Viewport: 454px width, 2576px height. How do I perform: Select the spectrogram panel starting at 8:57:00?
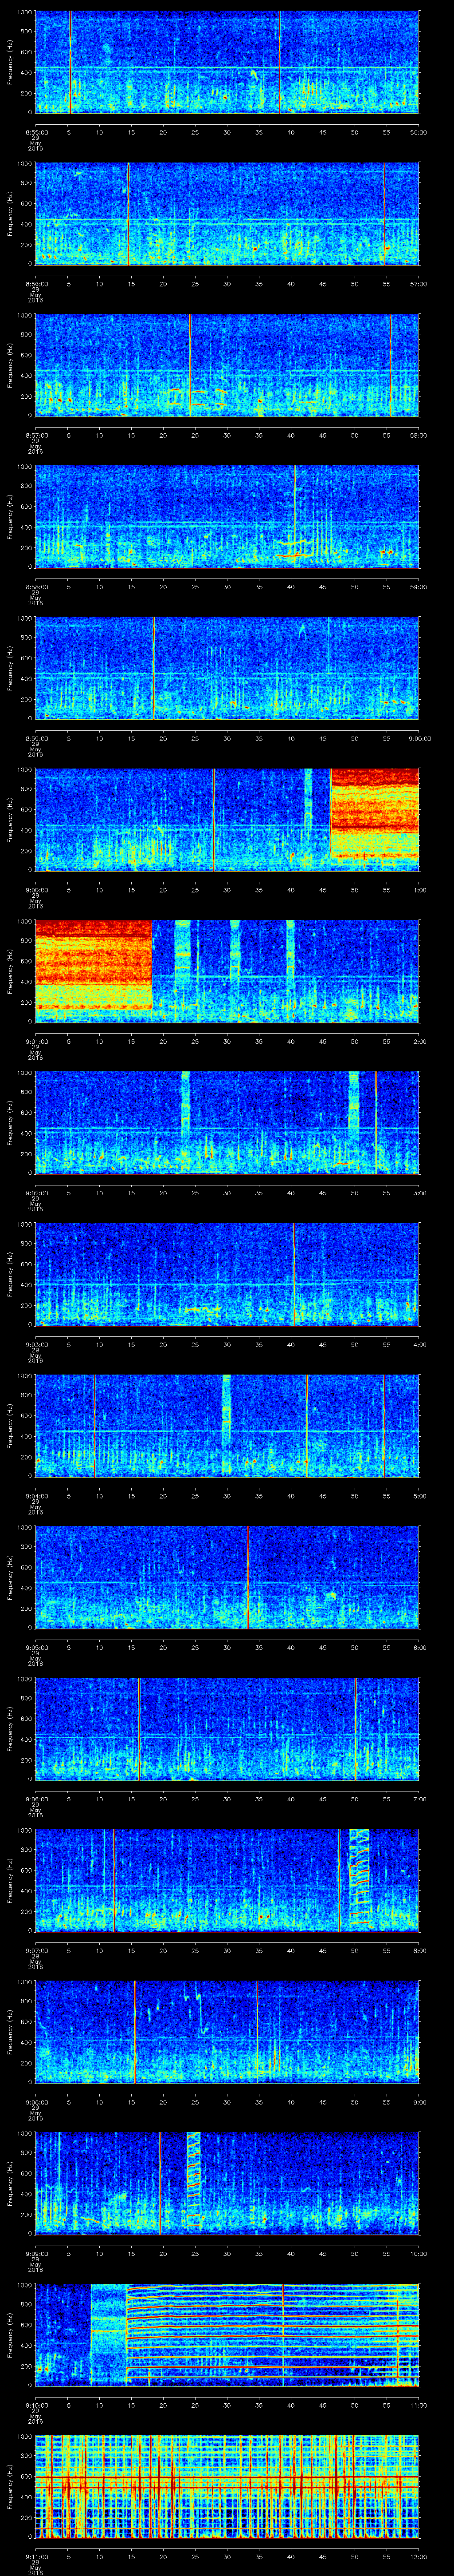(227, 365)
